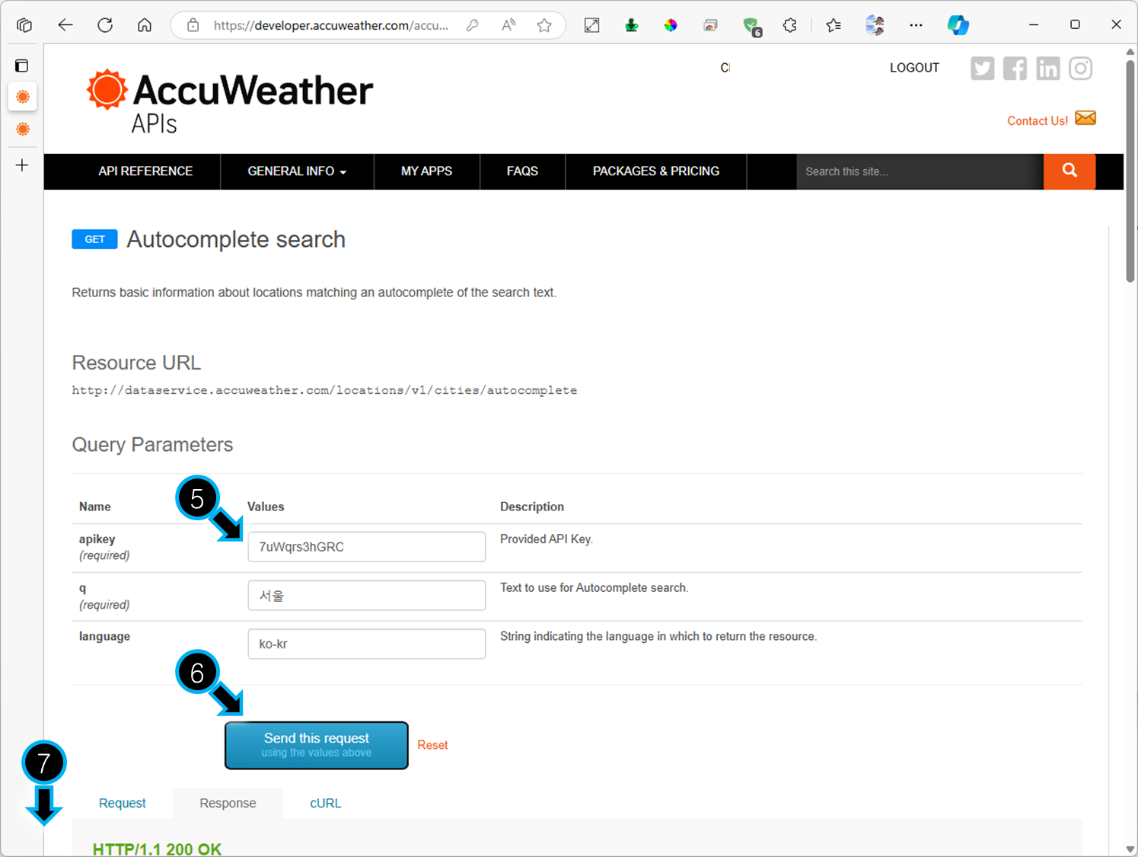Go back to the previous page
Image resolution: width=1138 pixels, height=857 pixels.
coord(65,25)
